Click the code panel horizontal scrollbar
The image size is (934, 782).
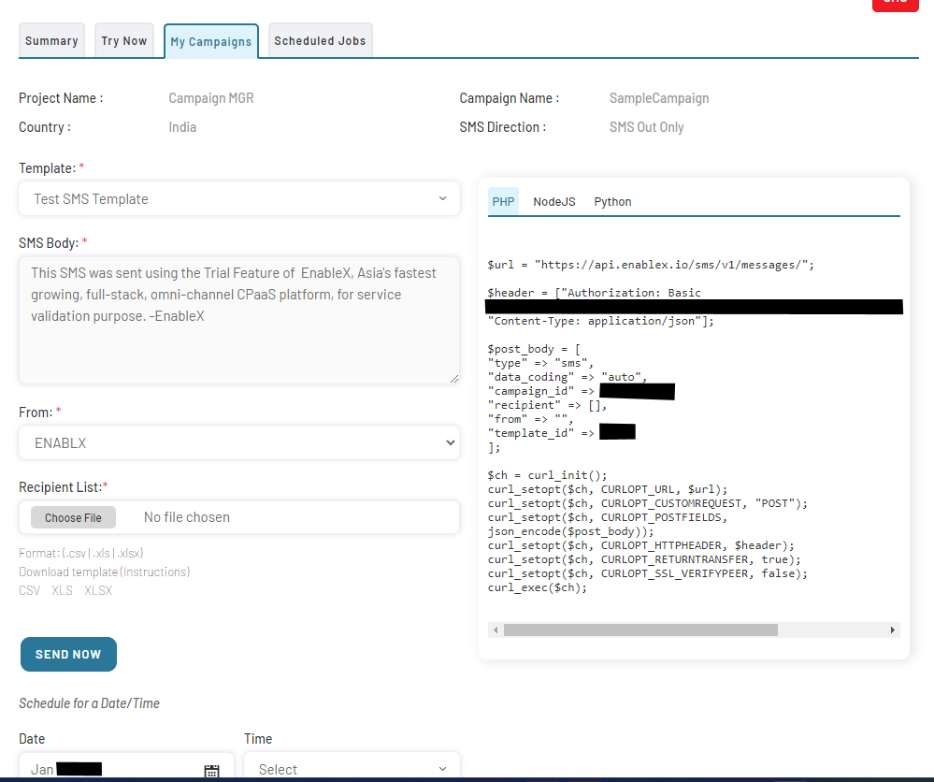pyautogui.click(x=640, y=630)
